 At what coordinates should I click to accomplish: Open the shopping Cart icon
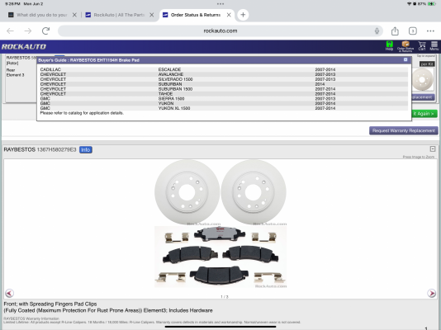point(422,45)
